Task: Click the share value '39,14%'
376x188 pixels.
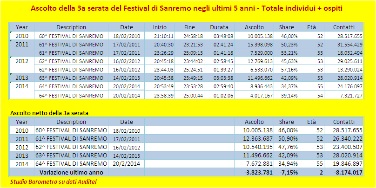Action: click(289, 96)
